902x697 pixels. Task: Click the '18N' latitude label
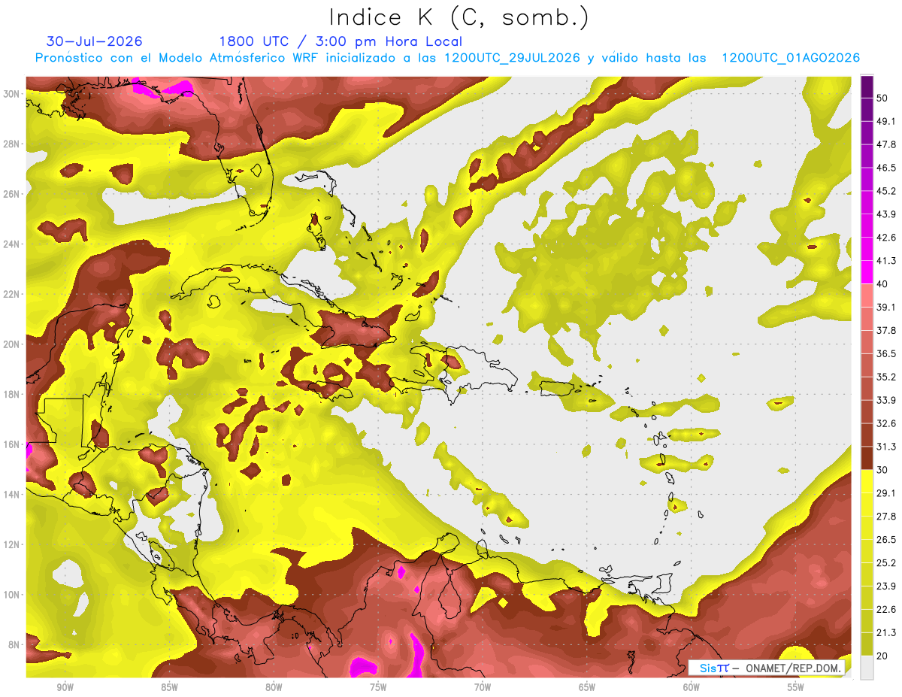(x=11, y=395)
